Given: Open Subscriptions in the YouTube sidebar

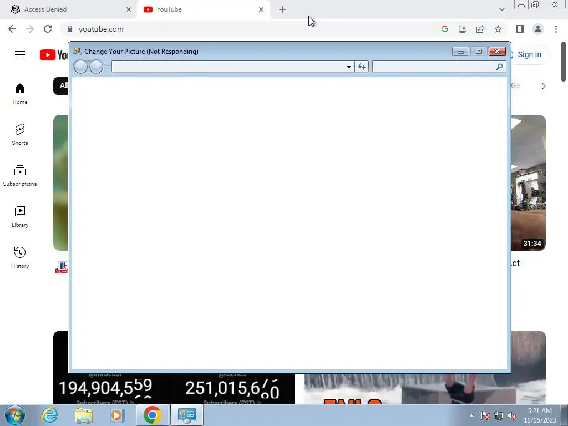Looking at the screenshot, I should pyautogui.click(x=20, y=176).
